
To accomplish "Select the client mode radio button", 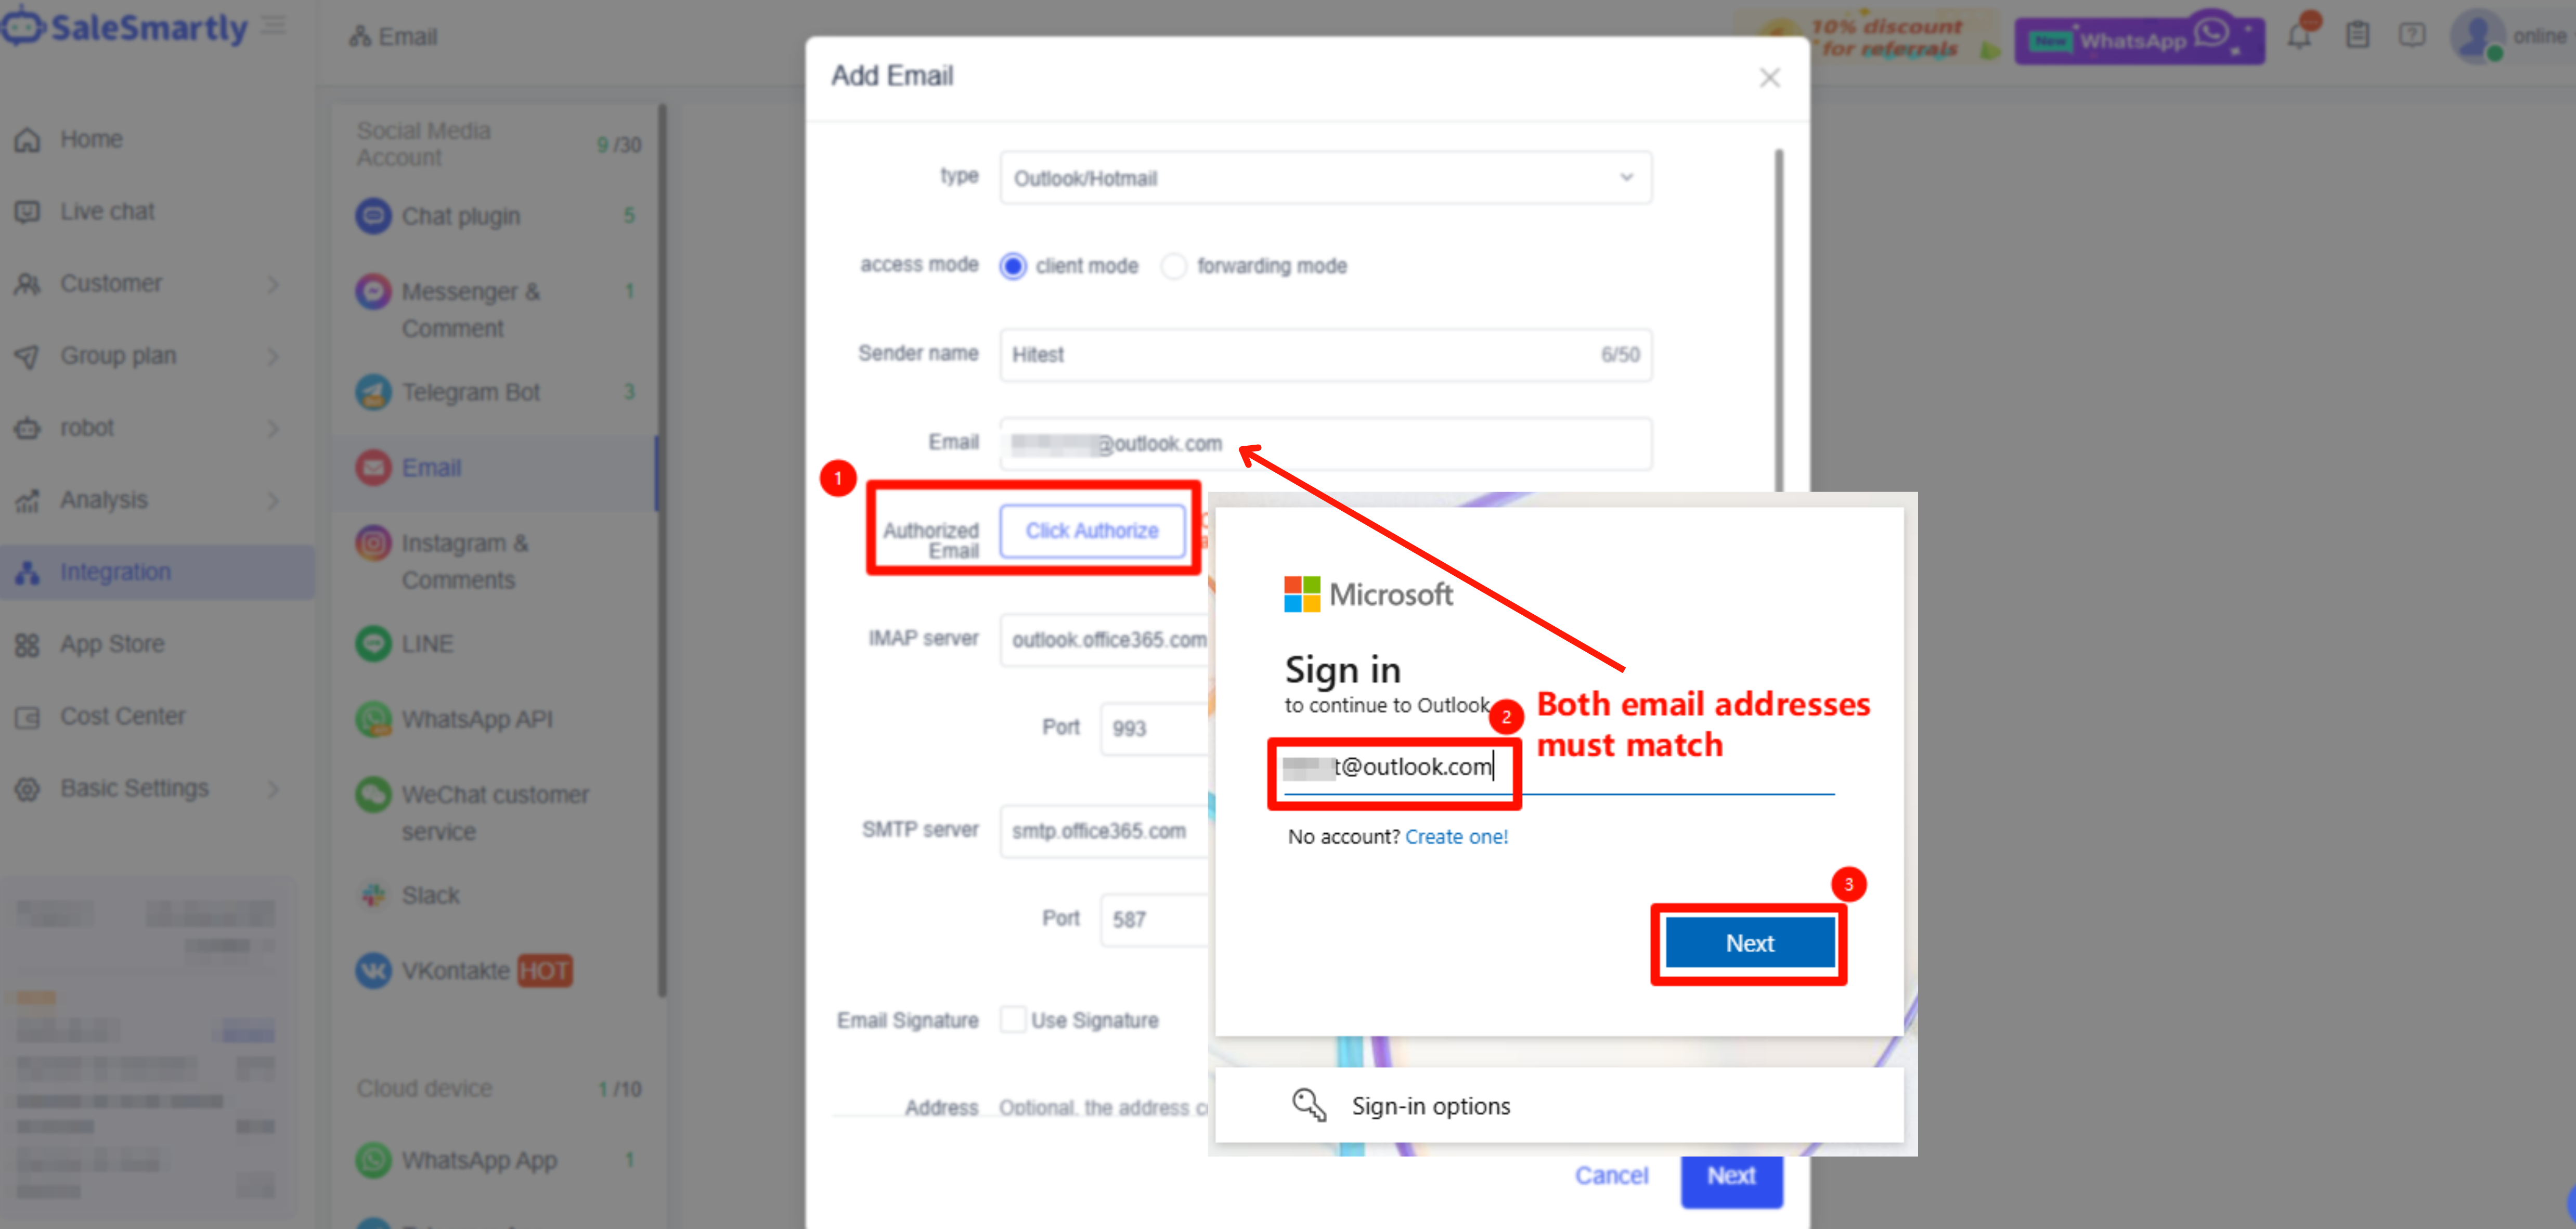I will click(1012, 266).
